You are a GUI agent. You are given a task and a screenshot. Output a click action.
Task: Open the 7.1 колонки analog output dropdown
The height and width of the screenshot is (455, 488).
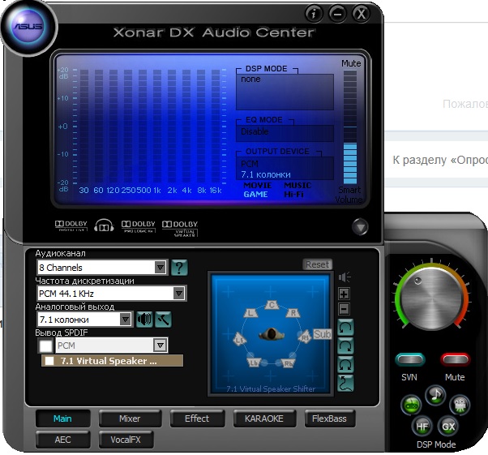[x=85, y=320]
